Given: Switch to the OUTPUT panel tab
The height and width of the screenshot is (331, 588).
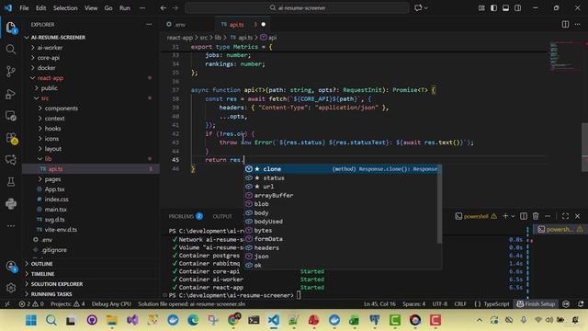Looking at the screenshot, I should tap(222, 217).
